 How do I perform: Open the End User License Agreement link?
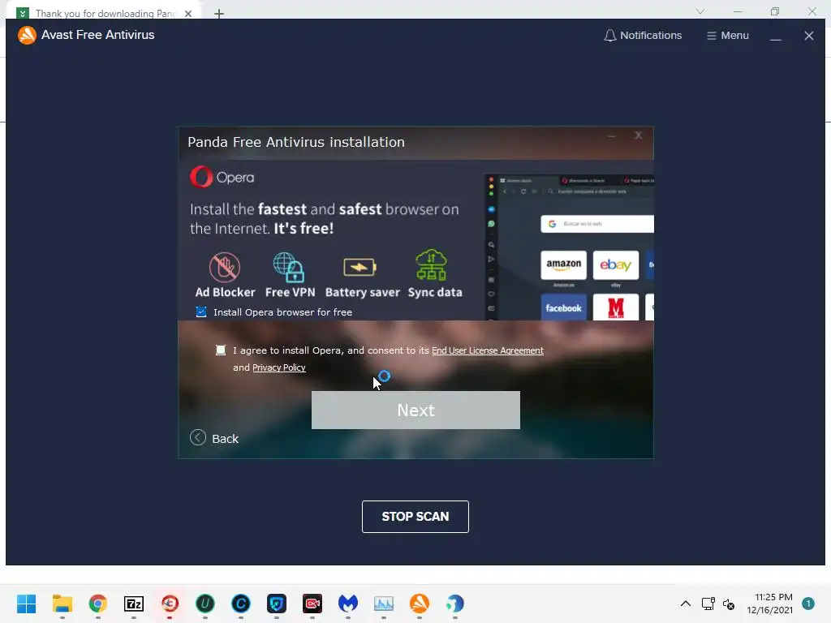pyautogui.click(x=488, y=350)
